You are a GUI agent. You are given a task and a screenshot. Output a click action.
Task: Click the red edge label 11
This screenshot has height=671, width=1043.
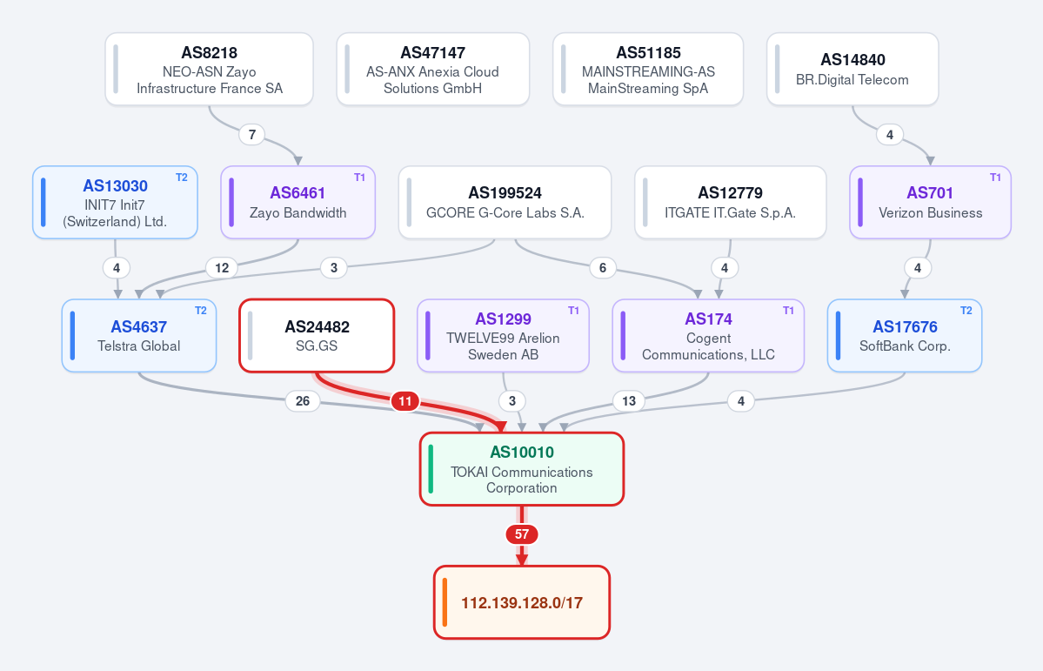[405, 400]
